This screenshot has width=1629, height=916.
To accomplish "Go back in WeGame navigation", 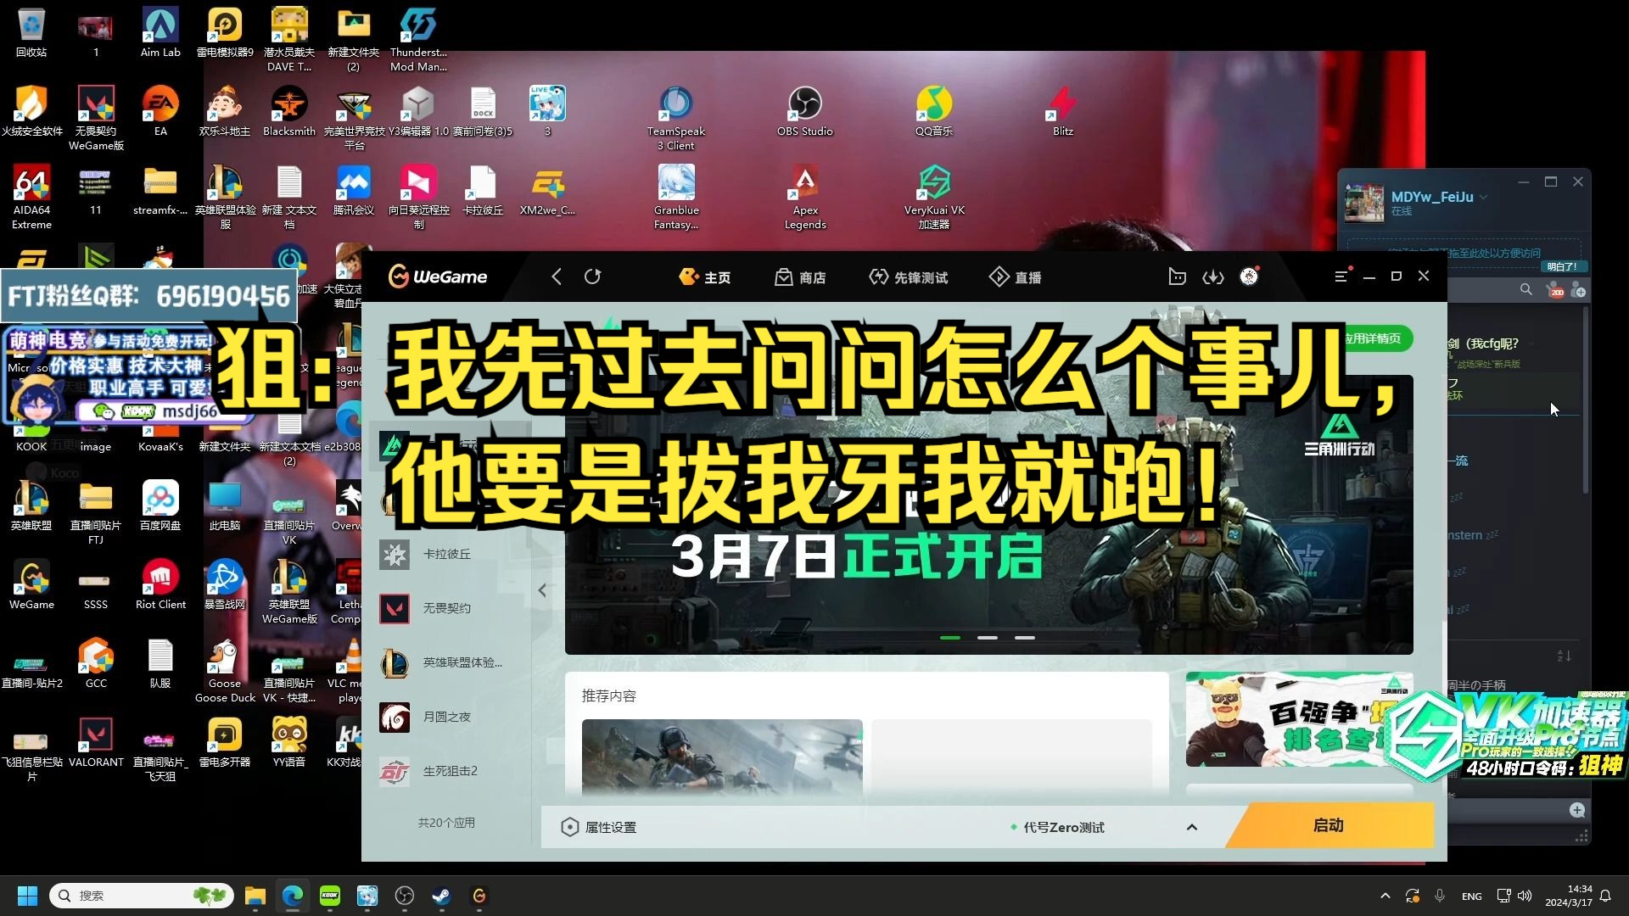I will (x=557, y=276).
